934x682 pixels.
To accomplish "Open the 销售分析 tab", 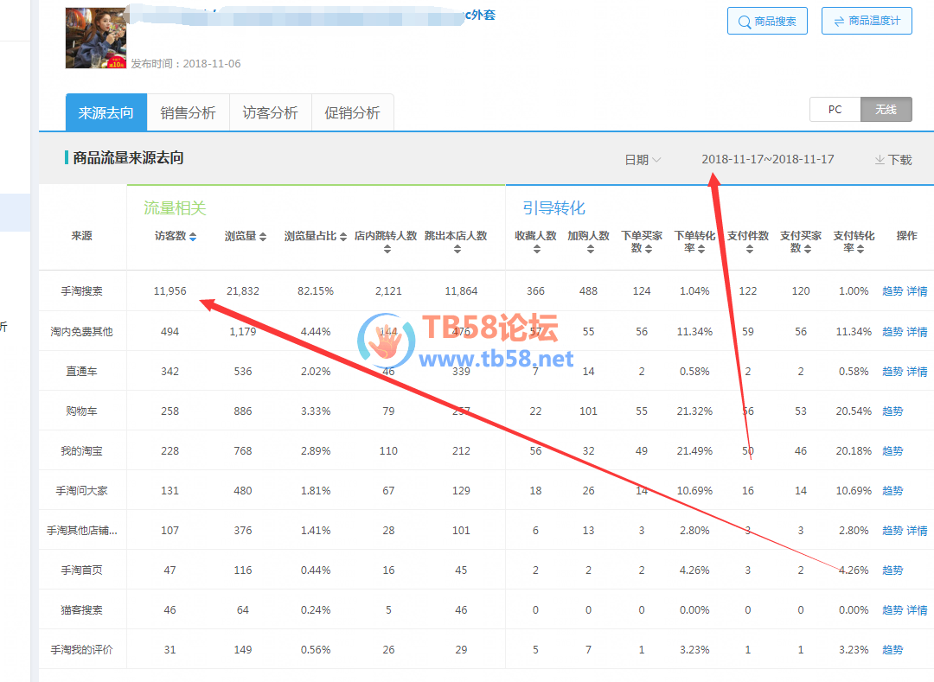I will pos(189,112).
